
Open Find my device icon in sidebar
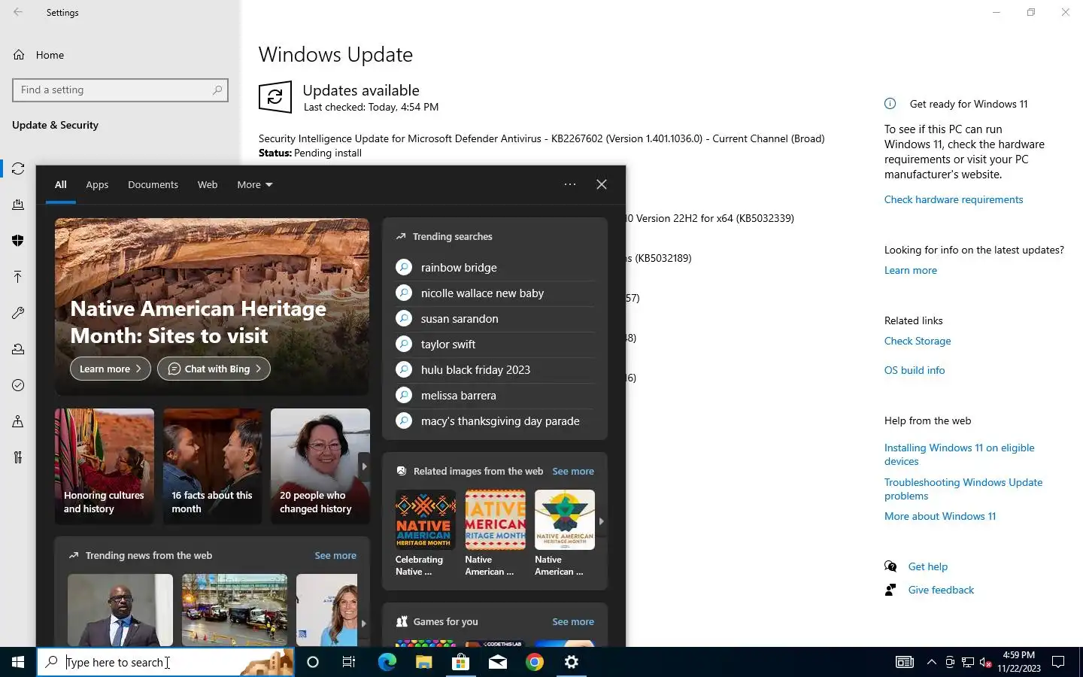click(x=18, y=421)
